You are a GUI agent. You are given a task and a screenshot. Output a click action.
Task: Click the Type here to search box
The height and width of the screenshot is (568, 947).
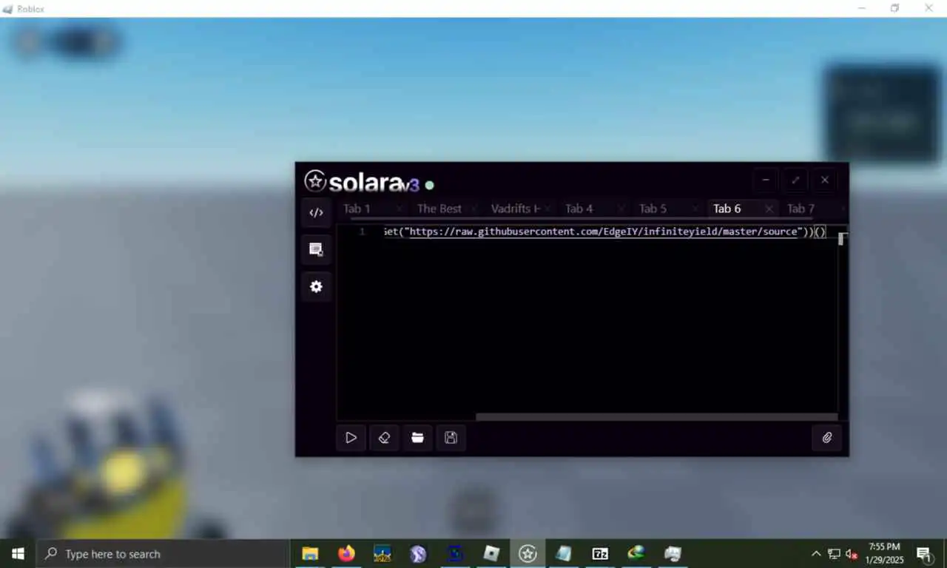tap(163, 553)
